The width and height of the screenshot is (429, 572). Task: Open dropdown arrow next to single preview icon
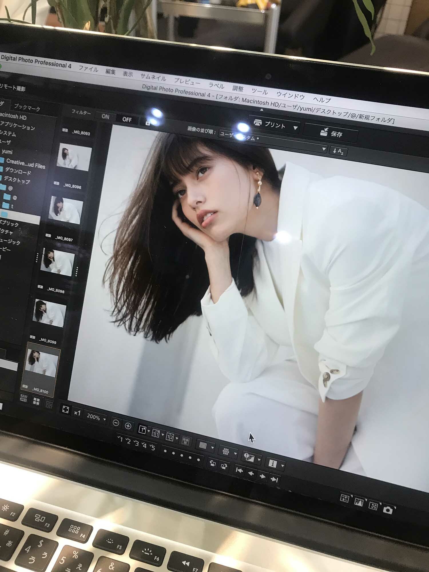[x=149, y=431]
